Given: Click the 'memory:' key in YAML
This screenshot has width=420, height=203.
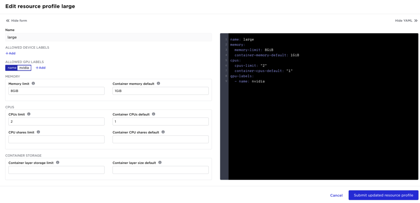Looking at the screenshot, I should (237, 45).
